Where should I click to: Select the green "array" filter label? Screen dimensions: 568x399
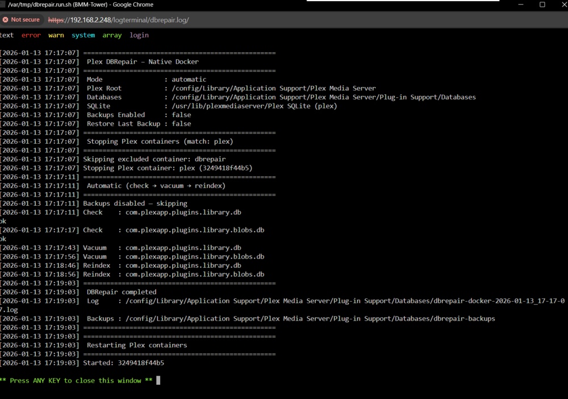(112, 35)
